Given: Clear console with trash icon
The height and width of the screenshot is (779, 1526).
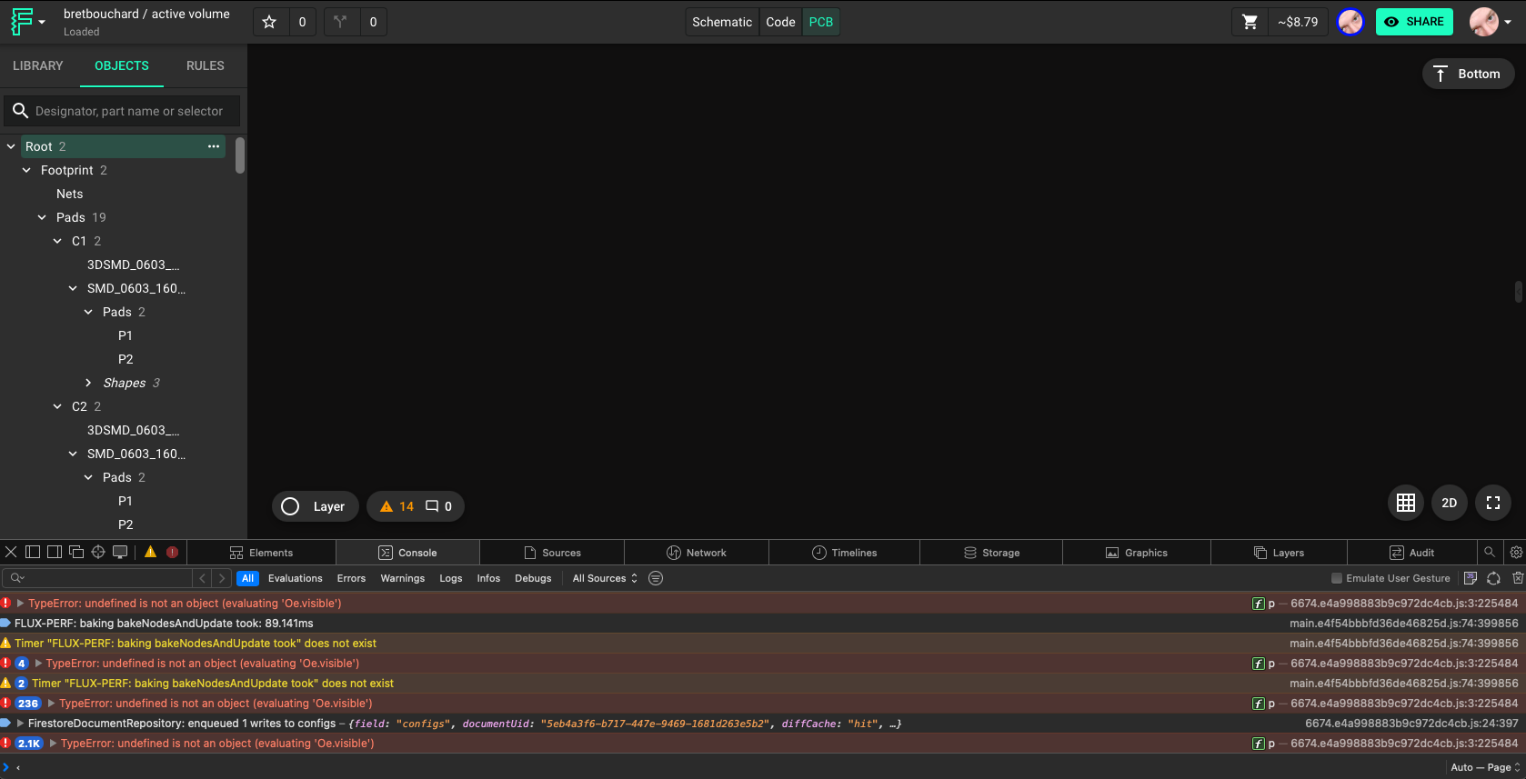Looking at the screenshot, I should [x=1518, y=578].
